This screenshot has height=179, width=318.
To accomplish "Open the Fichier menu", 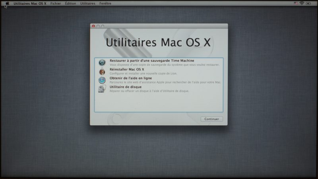I will [56, 4].
